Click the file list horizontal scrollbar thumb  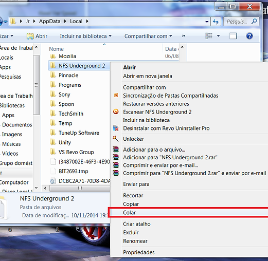coord(80,188)
